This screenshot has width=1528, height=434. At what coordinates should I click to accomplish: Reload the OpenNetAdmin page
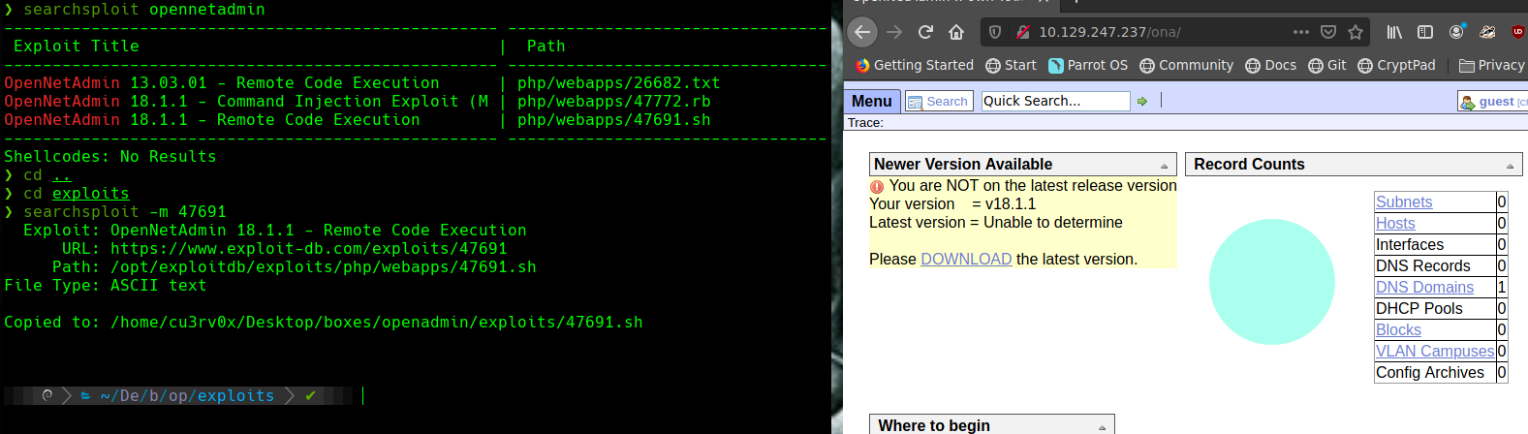pyautogui.click(x=925, y=32)
